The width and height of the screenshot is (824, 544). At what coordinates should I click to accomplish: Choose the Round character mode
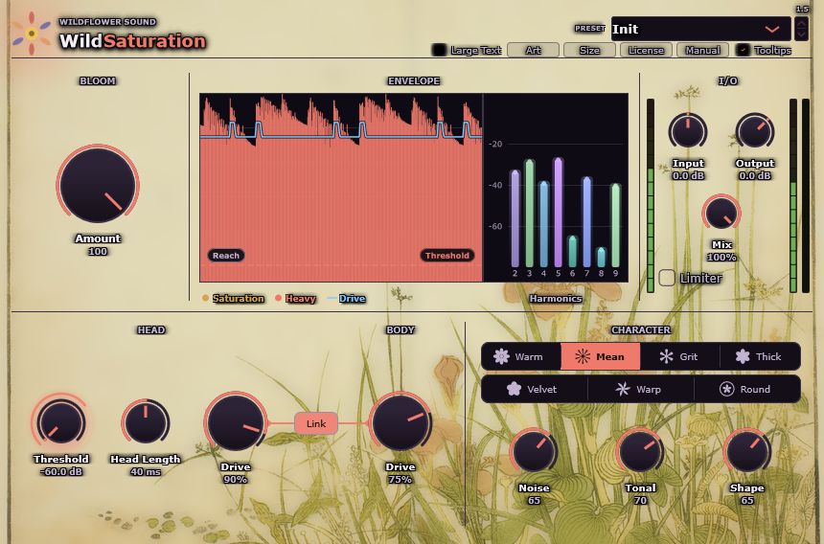point(747,389)
